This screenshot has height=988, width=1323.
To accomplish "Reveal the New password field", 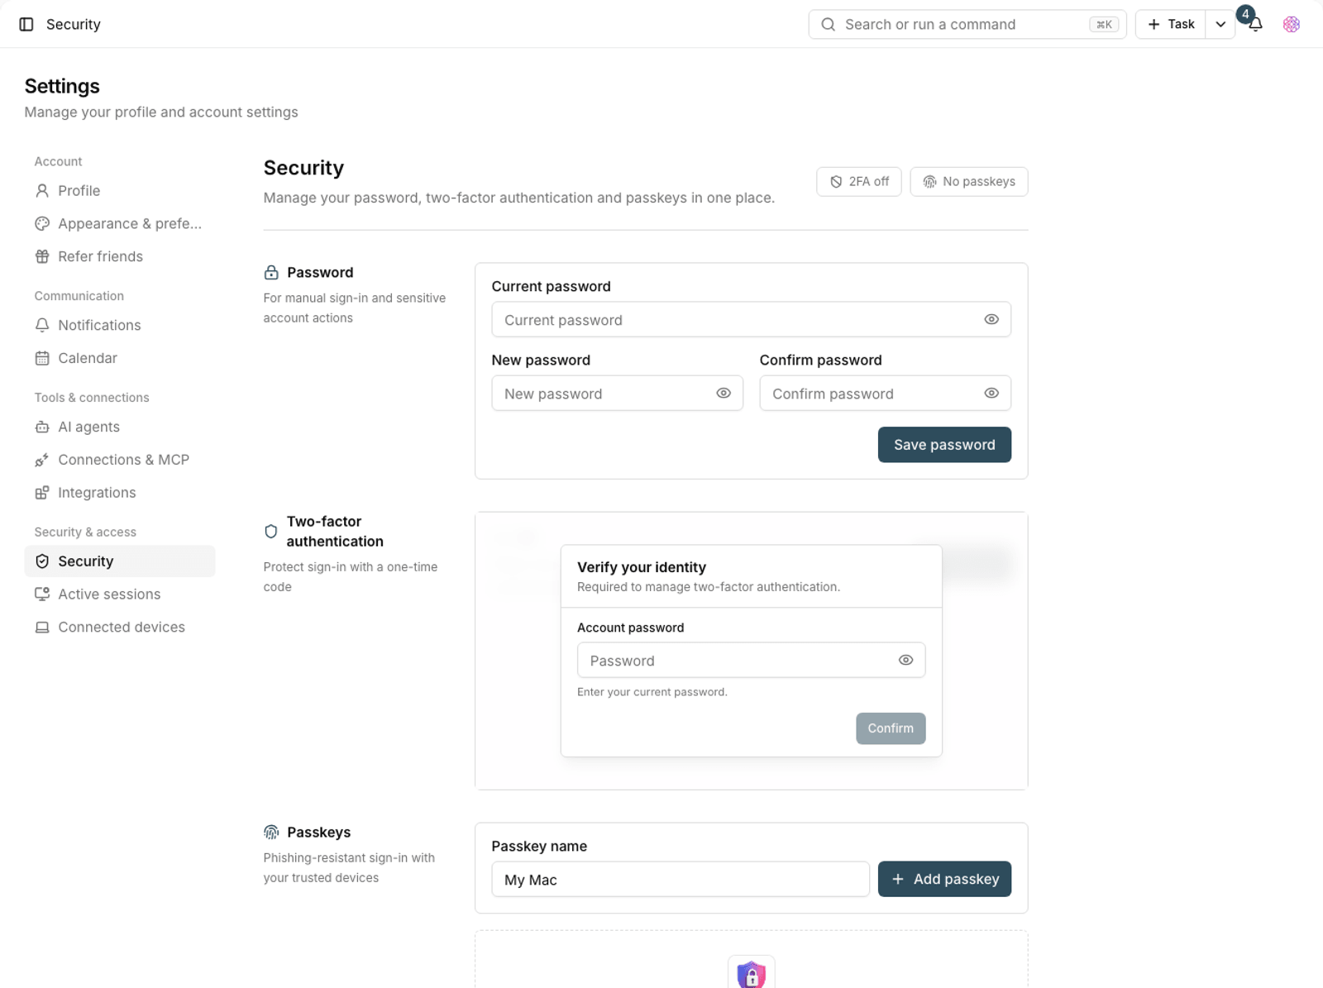I will [724, 394].
